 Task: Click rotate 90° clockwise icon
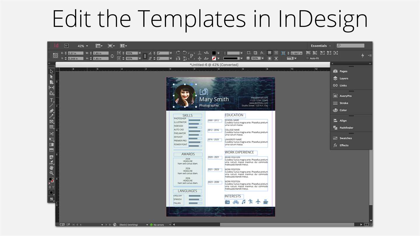178,53
